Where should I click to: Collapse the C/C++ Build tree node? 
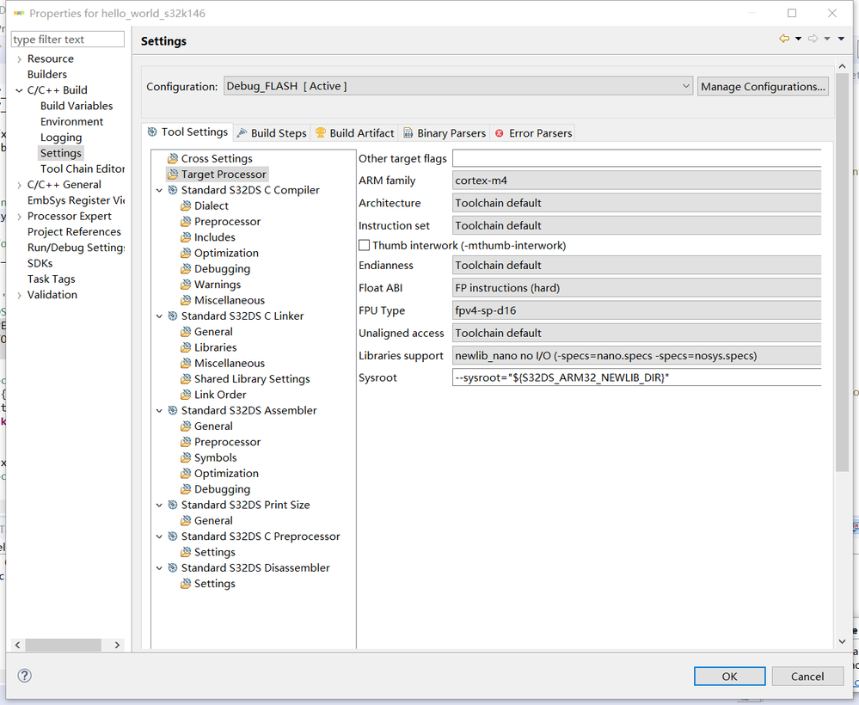pos(19,90)
